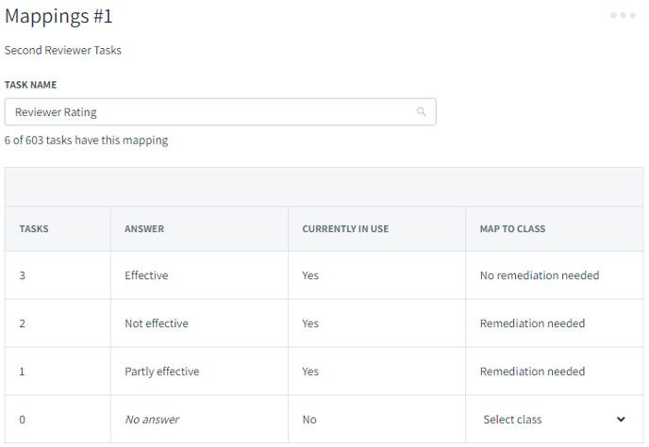
Task: Click the No remediation needed class
Action: (x=540, y=275)
